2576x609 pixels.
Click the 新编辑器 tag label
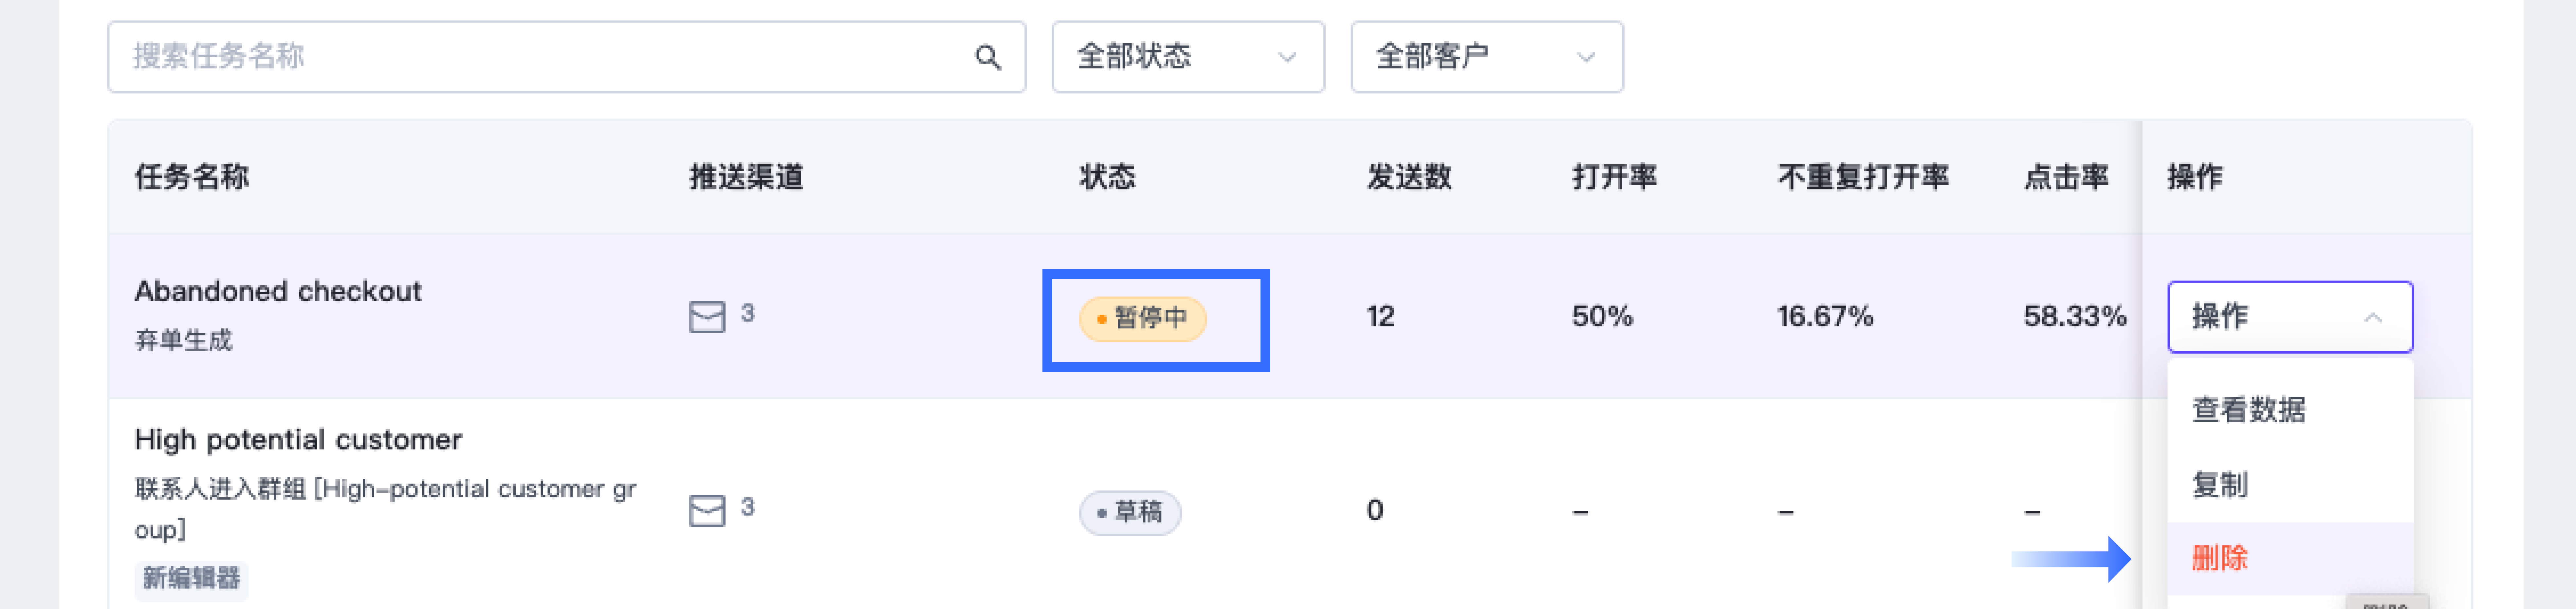coord(191,578)
